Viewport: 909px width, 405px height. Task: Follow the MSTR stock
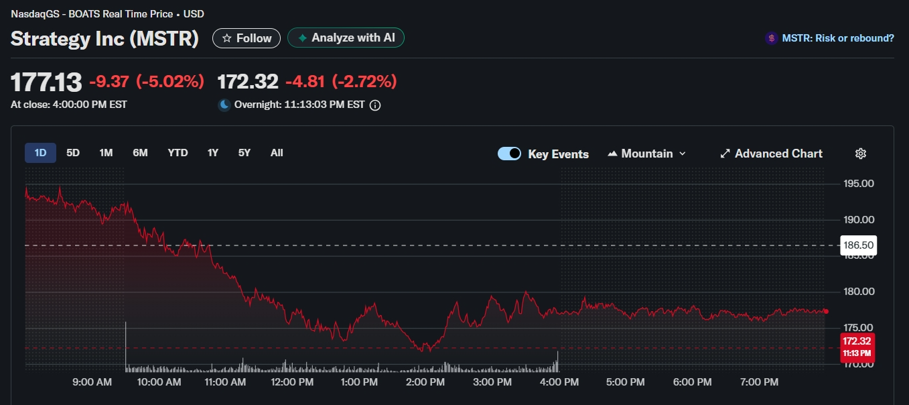[246, 38]
